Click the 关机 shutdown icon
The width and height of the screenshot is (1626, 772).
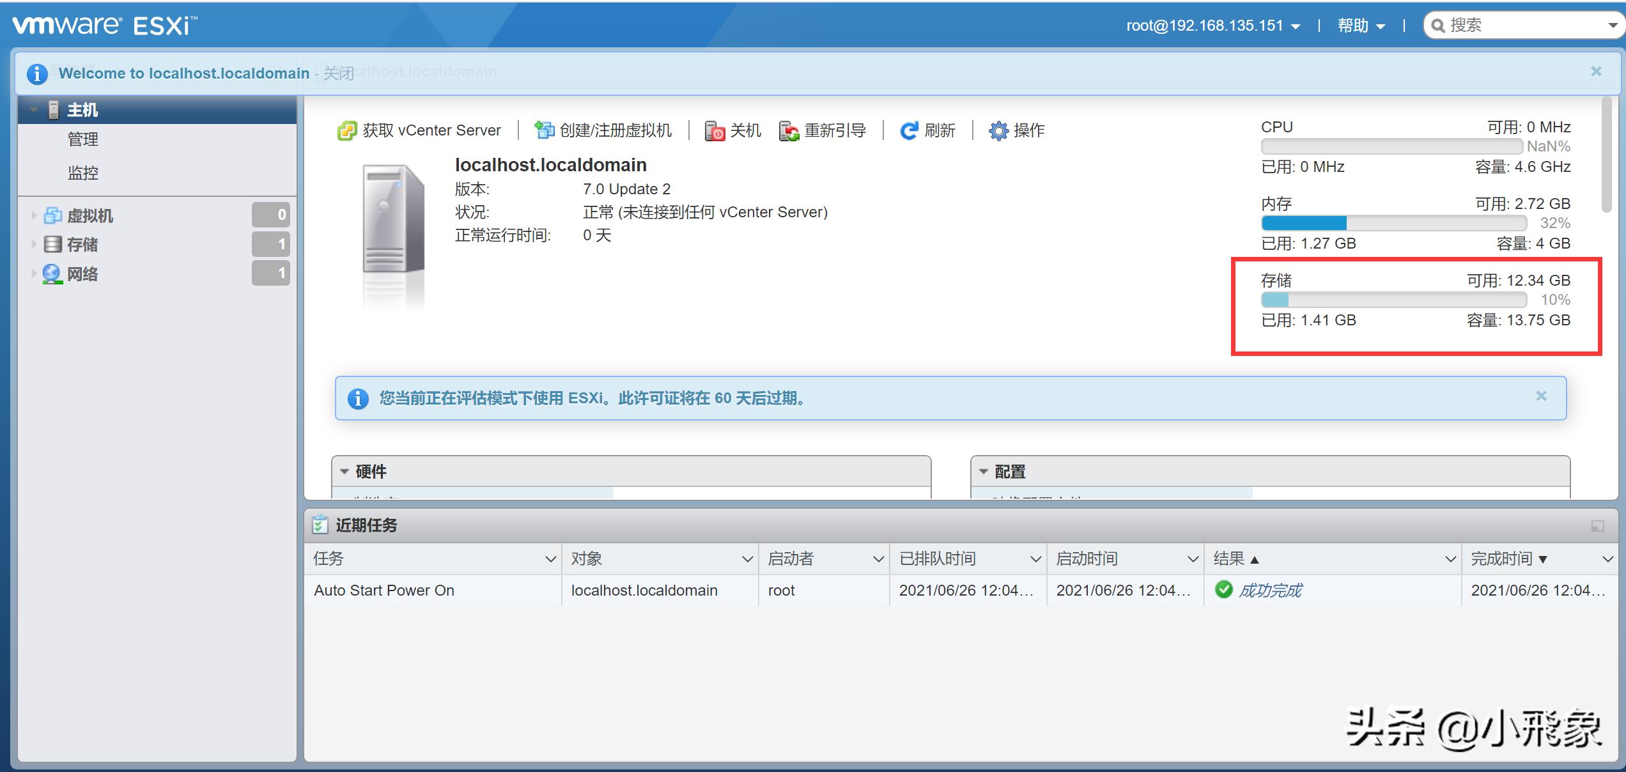pos(714,130)
